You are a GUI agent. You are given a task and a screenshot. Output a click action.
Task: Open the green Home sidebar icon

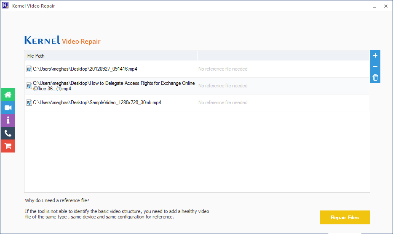8,95
